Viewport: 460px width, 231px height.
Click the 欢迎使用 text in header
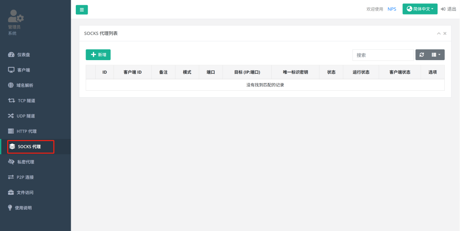pyautogui.click(x=375, y=9)
